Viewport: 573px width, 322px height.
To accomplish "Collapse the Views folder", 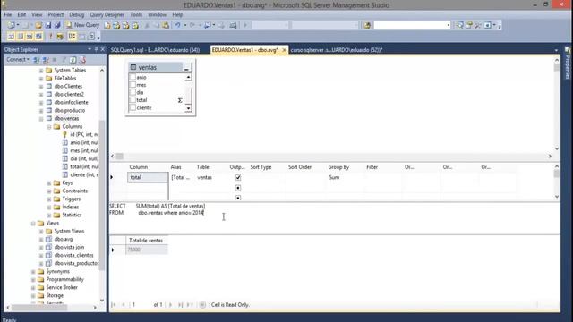I will (33, 223).
